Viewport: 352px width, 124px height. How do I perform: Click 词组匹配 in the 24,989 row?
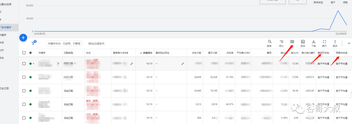[68, 91]
